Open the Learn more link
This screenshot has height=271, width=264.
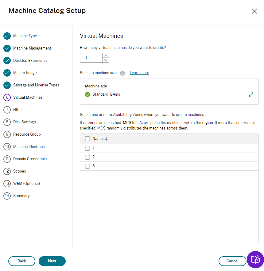click(x=139, y=73)
